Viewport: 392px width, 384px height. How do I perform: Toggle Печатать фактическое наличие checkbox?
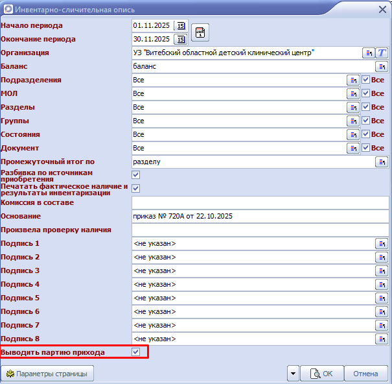tap(136, 189)
